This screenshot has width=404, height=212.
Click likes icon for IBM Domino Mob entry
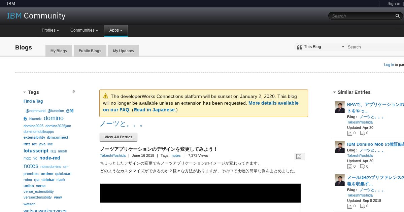349,166
